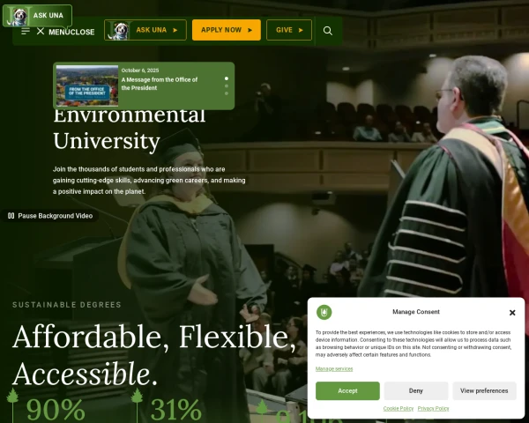The width and height of the screenshot is (529, 423).
Task: Close the Manage Consent dialog
Action: click(x=512, y=312)
